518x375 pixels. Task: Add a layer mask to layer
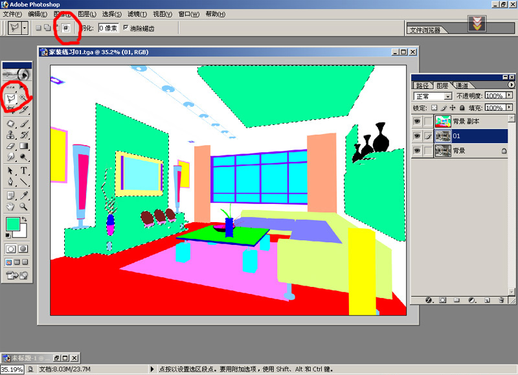[443, 300]
